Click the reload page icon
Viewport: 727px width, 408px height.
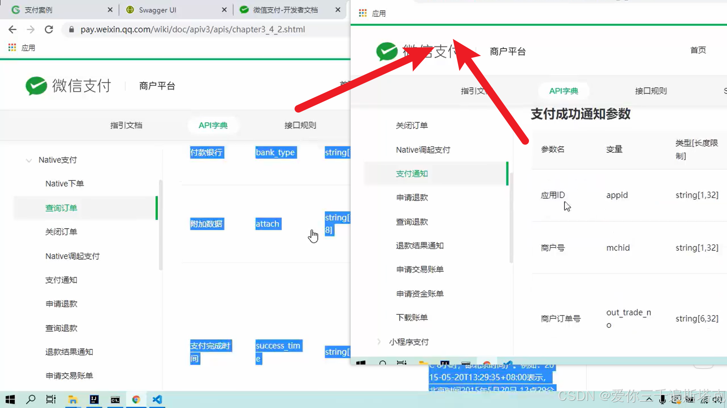(49, 29)
